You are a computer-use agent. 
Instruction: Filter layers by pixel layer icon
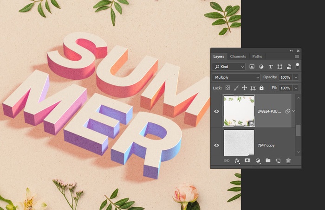point(252,67)
